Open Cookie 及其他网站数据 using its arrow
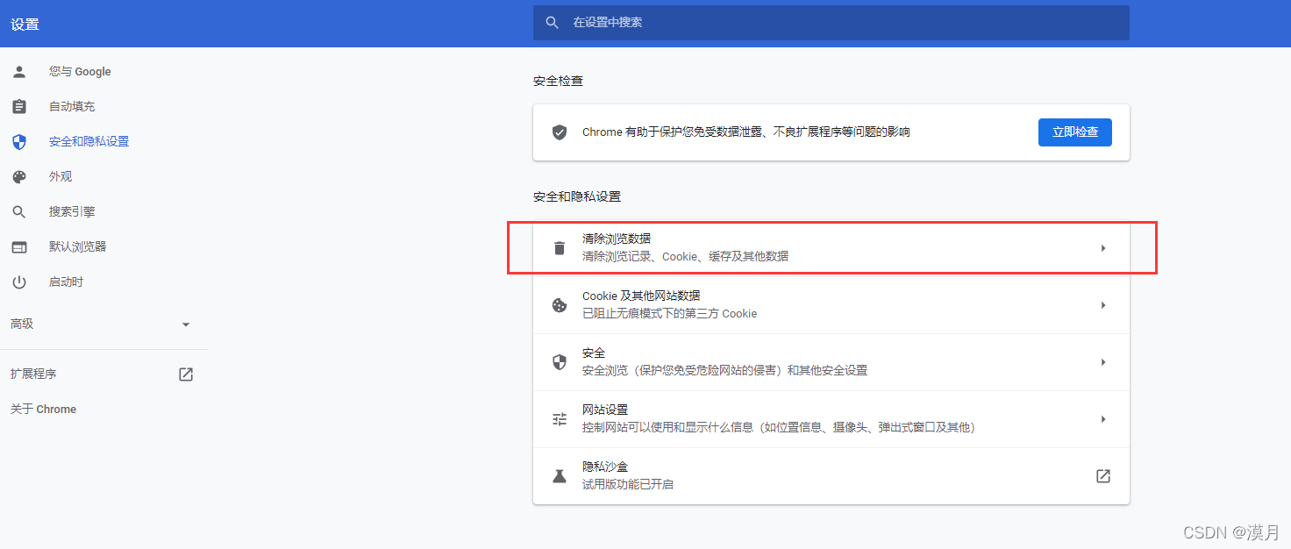1291x549 pixels. pos(1103,305)
